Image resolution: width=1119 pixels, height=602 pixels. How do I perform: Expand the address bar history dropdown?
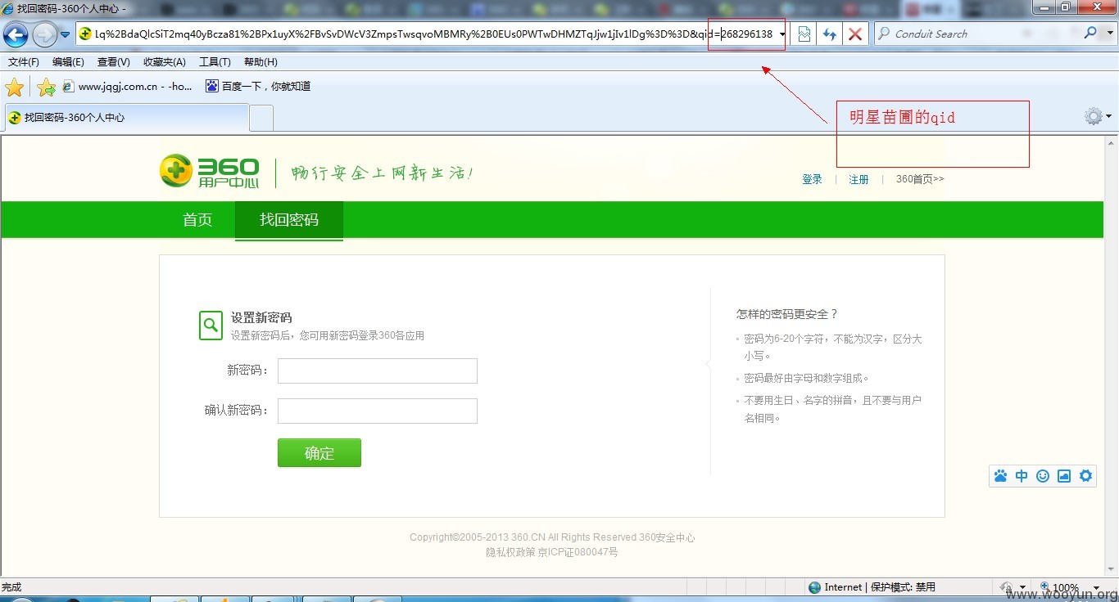click(x=783, y=34)
